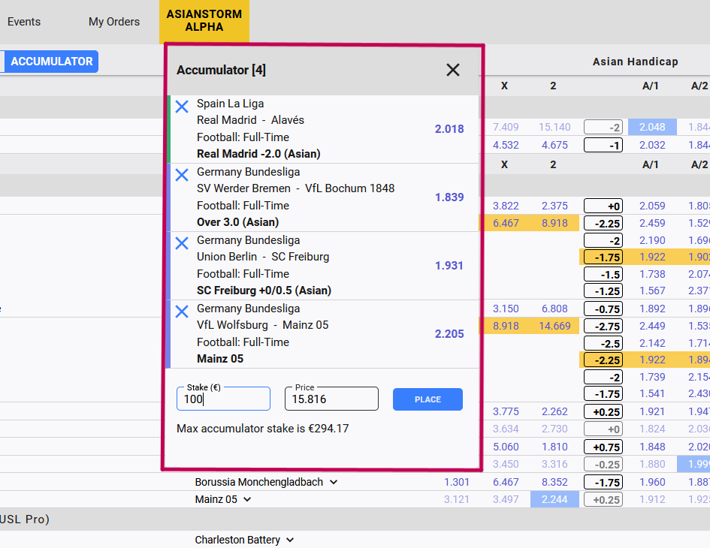Select the -0.75 handicap line button
Image resolution: width=710 pixels, height=548 pixels.
pos(603,309)
